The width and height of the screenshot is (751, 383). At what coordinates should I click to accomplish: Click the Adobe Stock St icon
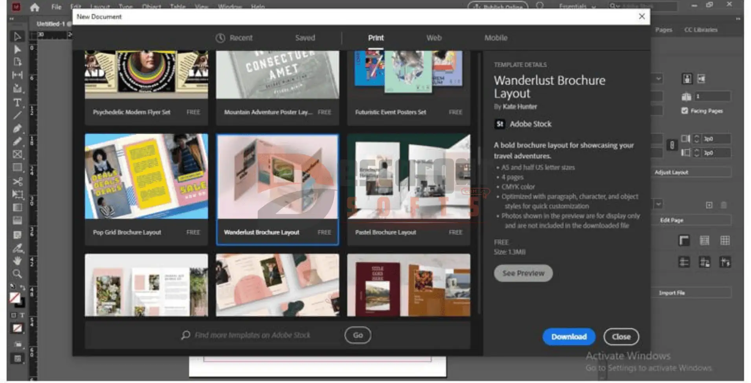499,124
